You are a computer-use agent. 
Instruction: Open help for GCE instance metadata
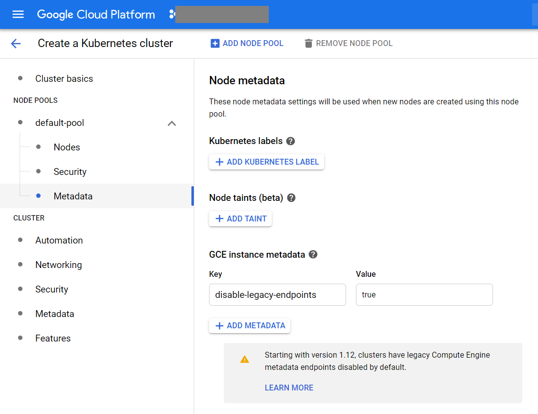click(313, 254)
